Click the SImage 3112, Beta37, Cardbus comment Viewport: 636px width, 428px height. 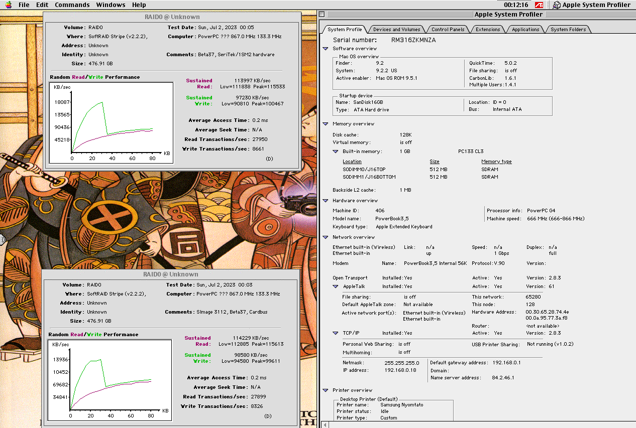(x=232, y=312)
